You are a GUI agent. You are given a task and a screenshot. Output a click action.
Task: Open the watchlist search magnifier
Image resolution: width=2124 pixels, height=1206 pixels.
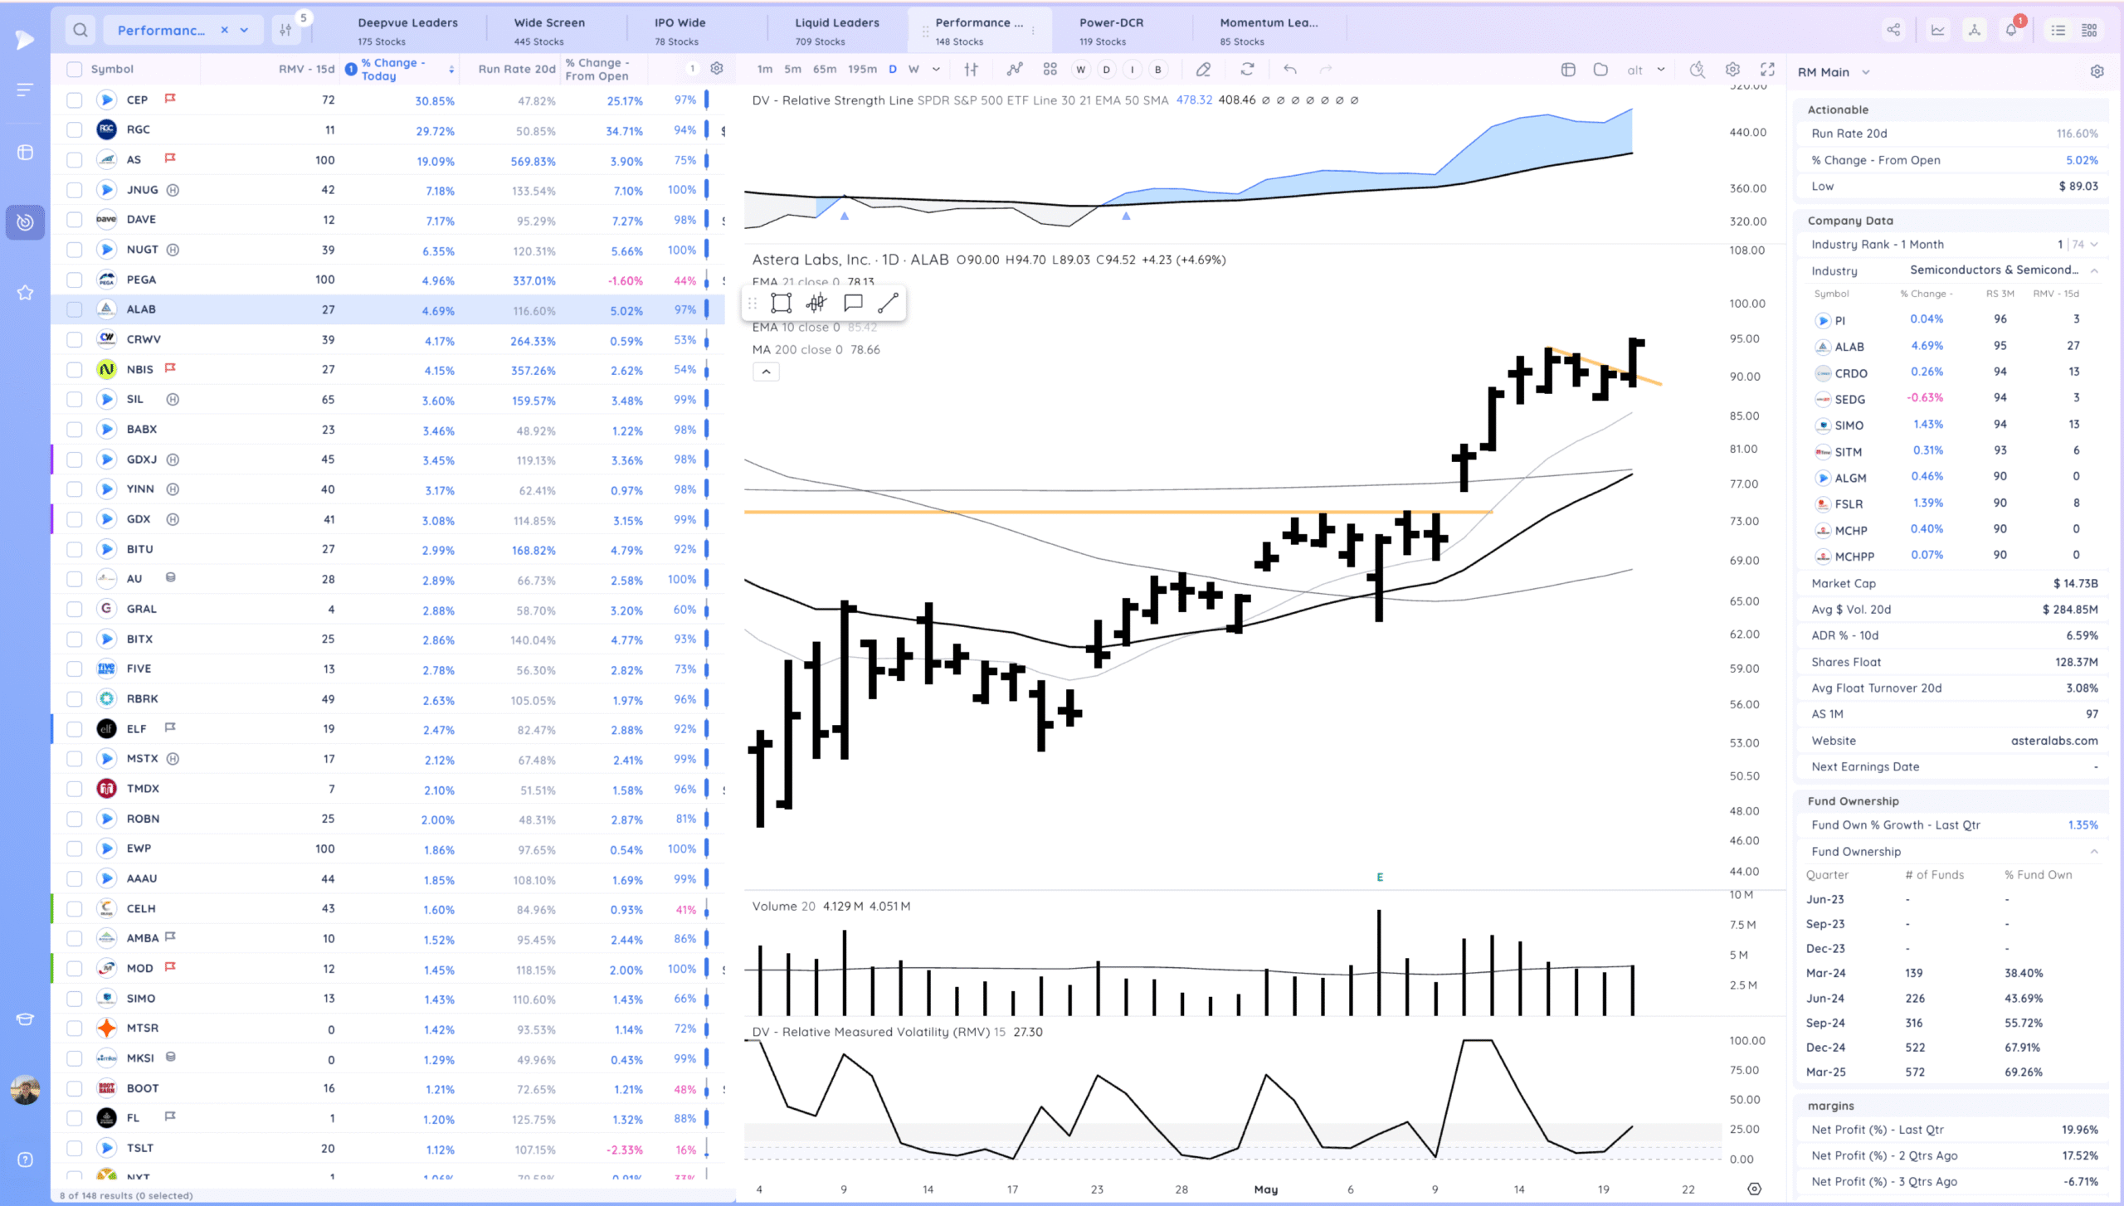tap(80, 30)
